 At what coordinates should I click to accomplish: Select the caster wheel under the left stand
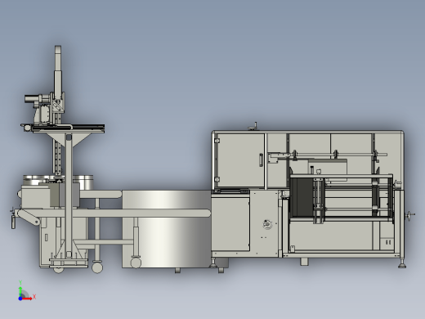pyautogui.click(x=97, y=267)
